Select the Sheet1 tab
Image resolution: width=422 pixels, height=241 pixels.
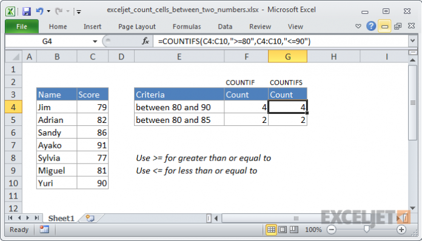coord(61,218)
